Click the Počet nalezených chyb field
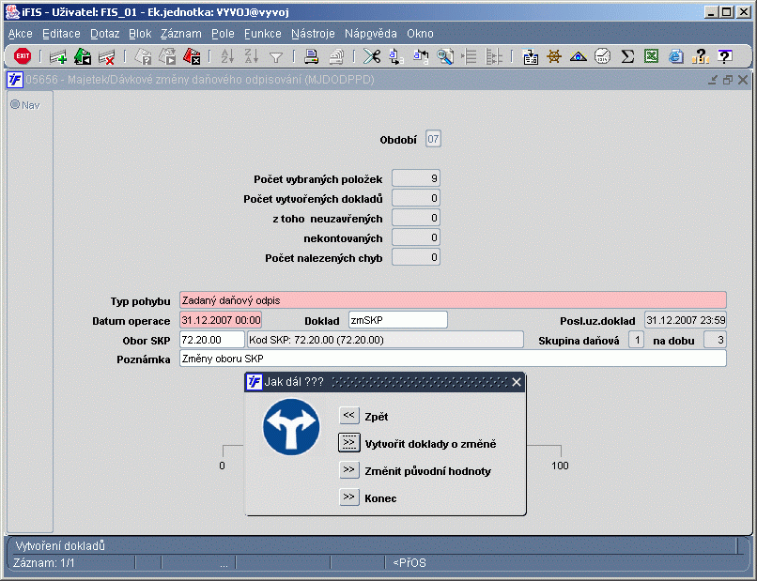The image size is (757, 581). point(416,257)
